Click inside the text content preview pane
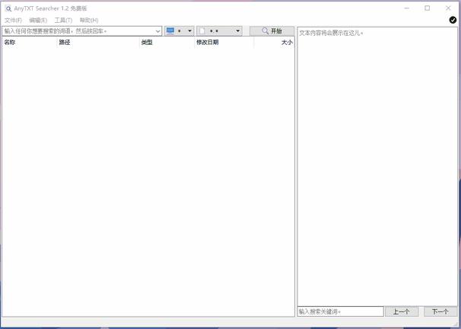Screen dimensions: 461x329 (x=377, y=167)
